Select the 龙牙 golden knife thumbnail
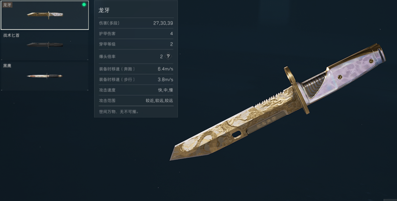The width and height of the screenshot is (397, 201). pos(45,15)
